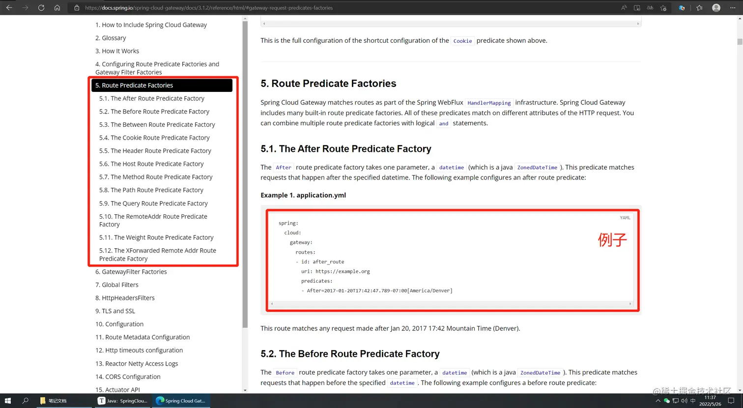Select the Spring Cloud Gat... Edge taskbar button
Viewport: 743px width, 408px height.
(181, 401)
